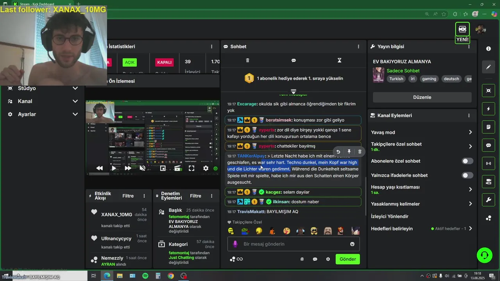Click the microphone icon in message box
The height and width of the screenshot is (281, 500).
coord(235,244)
